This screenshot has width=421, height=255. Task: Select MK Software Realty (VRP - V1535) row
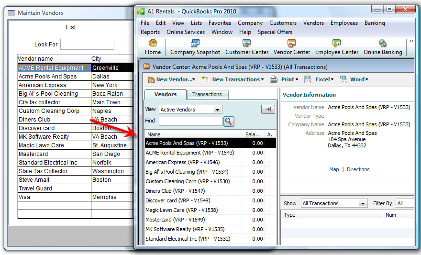[210, 229]
